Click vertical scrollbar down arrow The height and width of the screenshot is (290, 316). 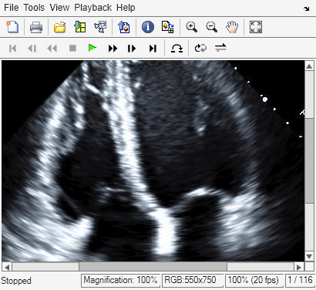pyautogui.click(x=309, y=256)
